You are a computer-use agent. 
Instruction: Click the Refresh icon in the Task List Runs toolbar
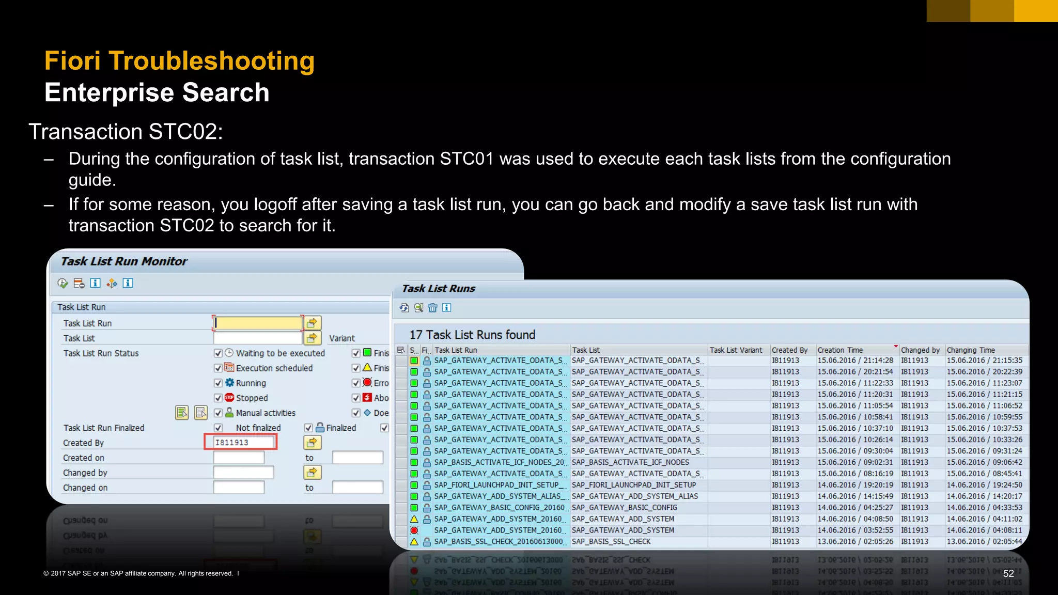(404, 308)
